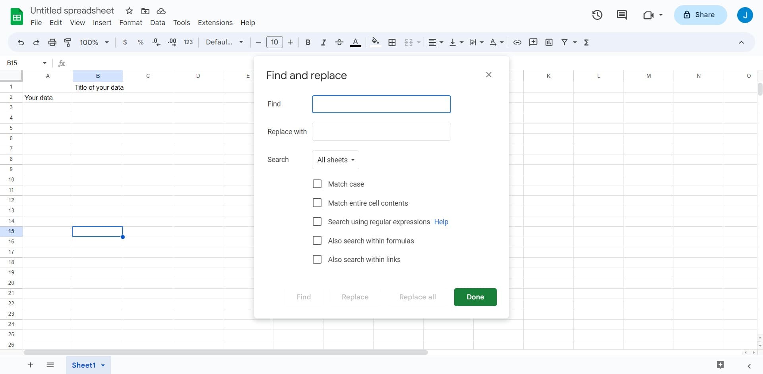The image size is (763, 374).
Task: Check Also search within formulas
Action: click(x=317, y=240)
